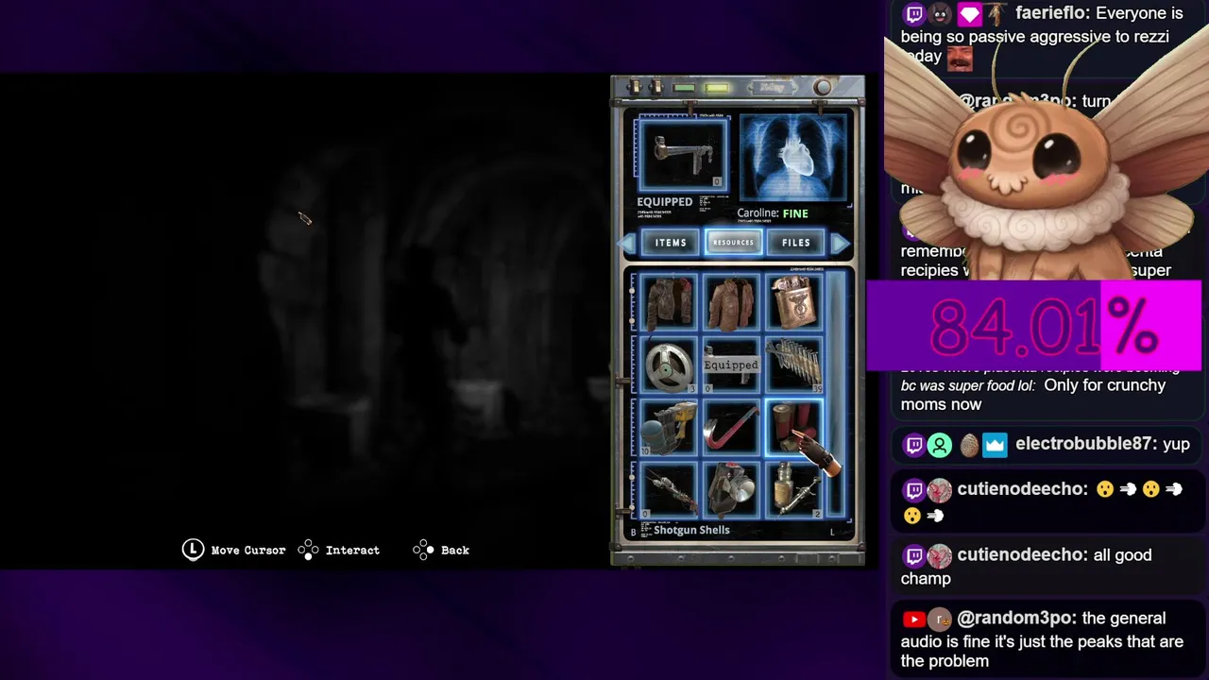
Task: Select the brown coat inventory item
Action: 731,302
